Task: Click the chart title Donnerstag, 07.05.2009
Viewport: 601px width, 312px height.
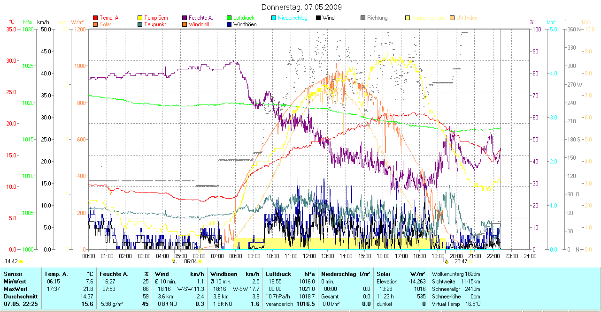Action: [x=301, y=7]
